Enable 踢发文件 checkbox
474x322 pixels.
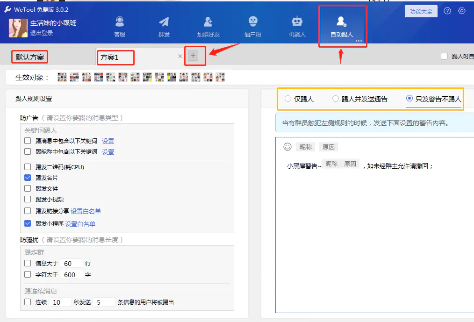28,188
